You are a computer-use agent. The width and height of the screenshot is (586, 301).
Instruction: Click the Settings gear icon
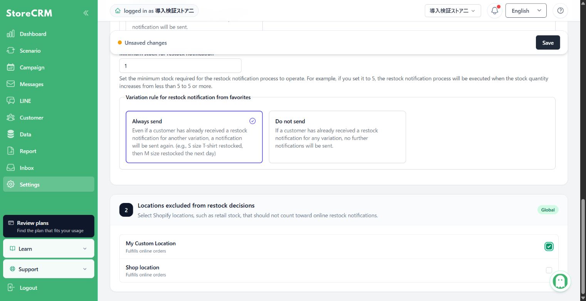11,185
